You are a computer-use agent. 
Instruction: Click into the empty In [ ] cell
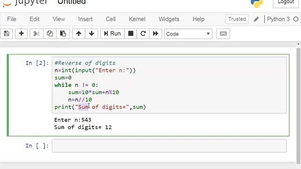(x=169, y=146)
